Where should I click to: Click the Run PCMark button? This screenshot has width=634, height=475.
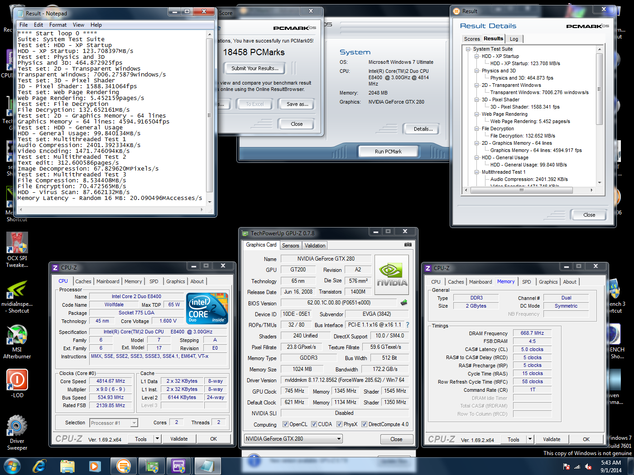coord(388,152)
